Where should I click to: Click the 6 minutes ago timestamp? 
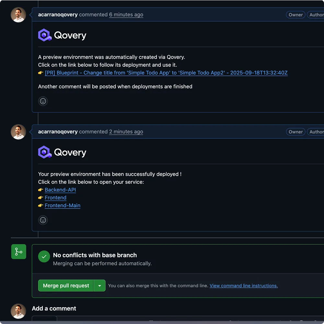(126, 15)
